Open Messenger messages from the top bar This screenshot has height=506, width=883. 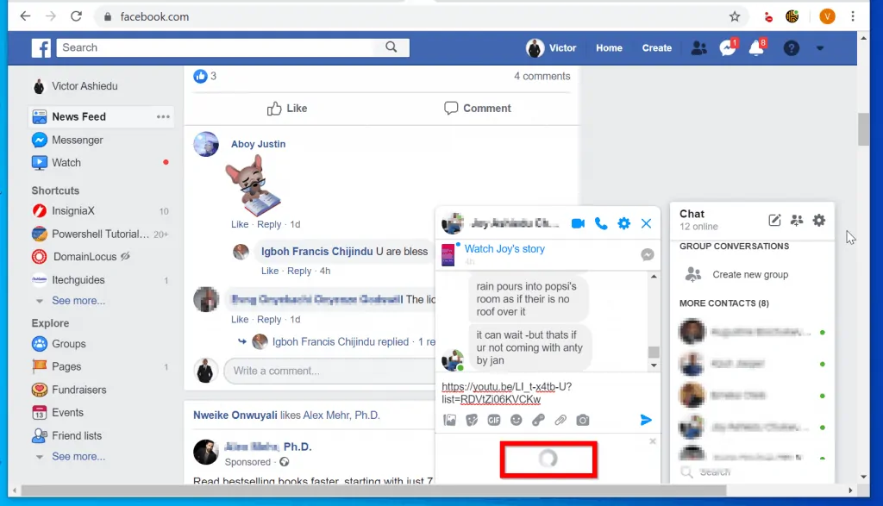tap(727, 47)
